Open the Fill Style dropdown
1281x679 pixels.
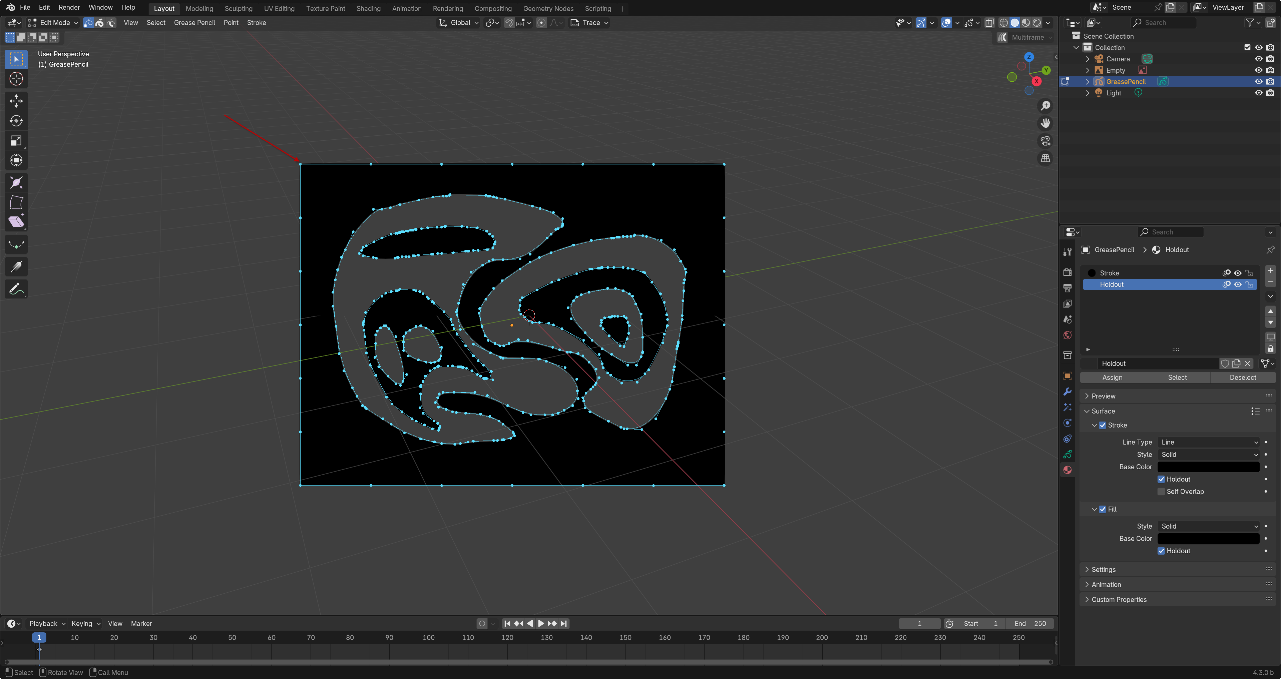coord(1208,526)
